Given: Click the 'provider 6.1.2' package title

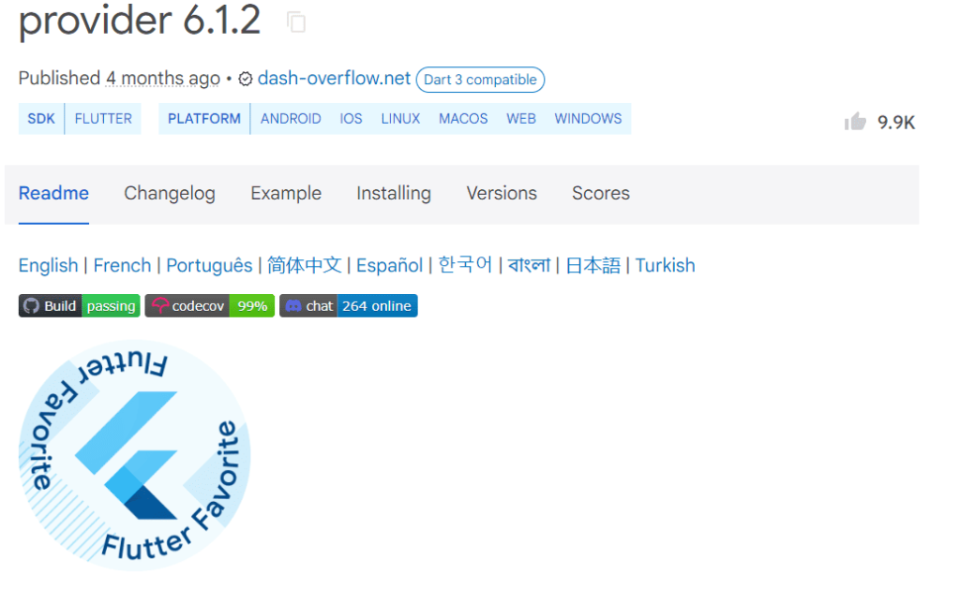Looking at the screenshot, I should 140,21.
